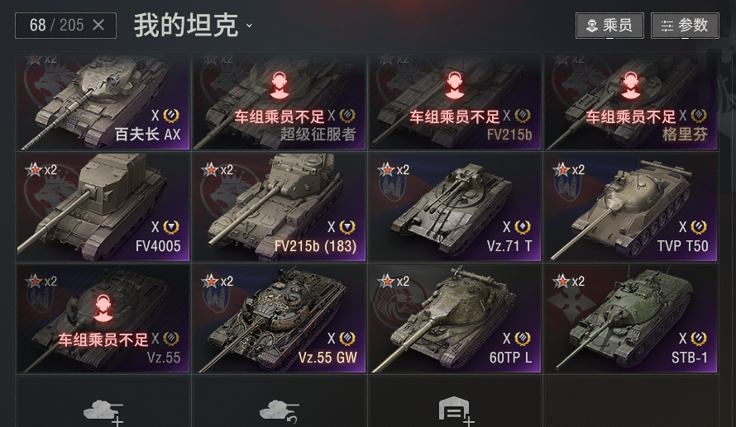Click the restore tank icon
736x427 pixels.
click(280, 411)
